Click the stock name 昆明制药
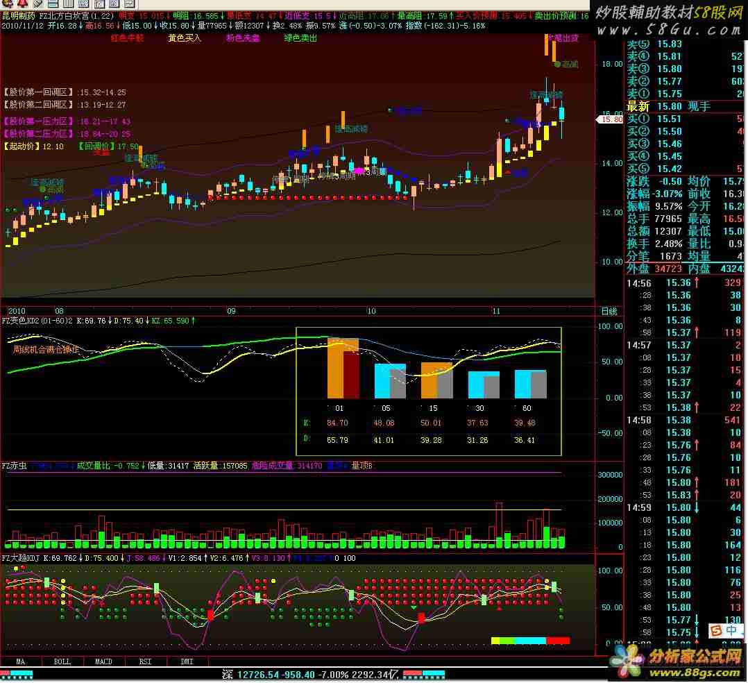 18,16
